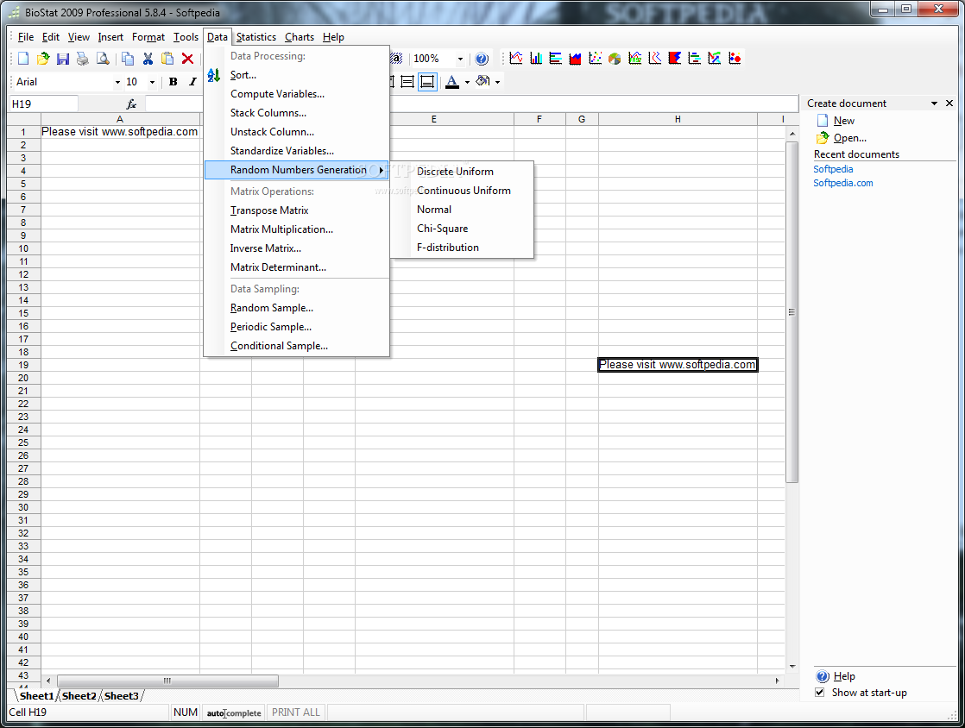Click Open... in Create document pane

click(x=850, y=138)
